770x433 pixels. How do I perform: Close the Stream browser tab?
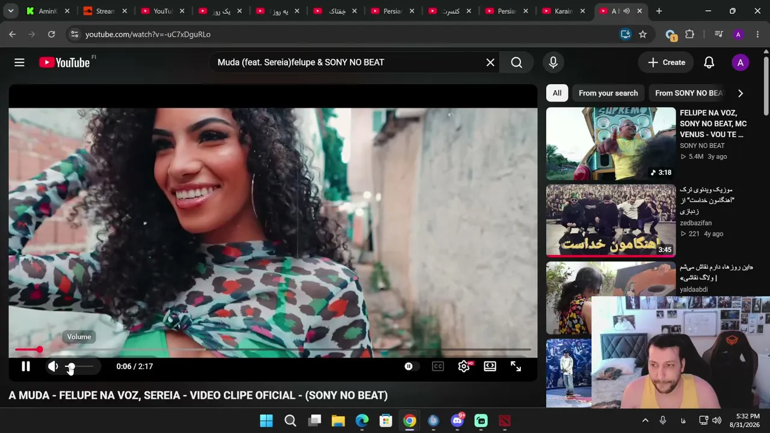coord(125,11)
